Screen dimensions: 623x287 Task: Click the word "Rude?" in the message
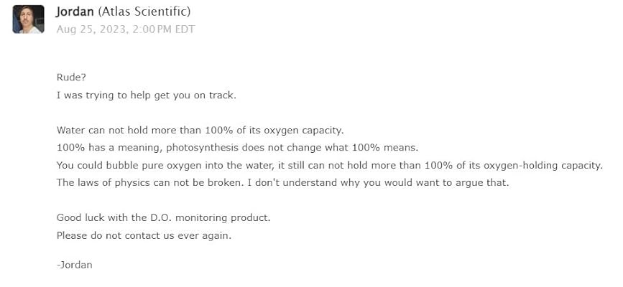pos(70,78)
